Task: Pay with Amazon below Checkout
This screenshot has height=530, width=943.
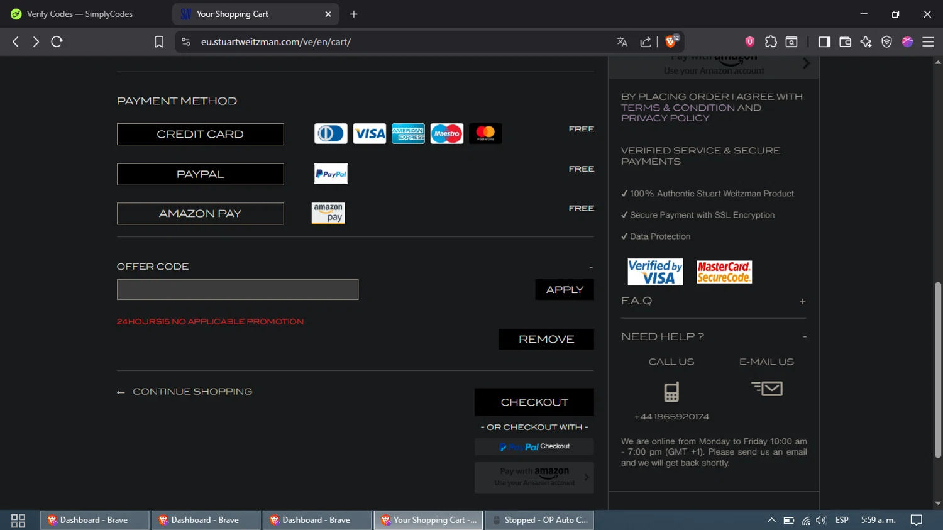Action: click(x=534, y=477)
